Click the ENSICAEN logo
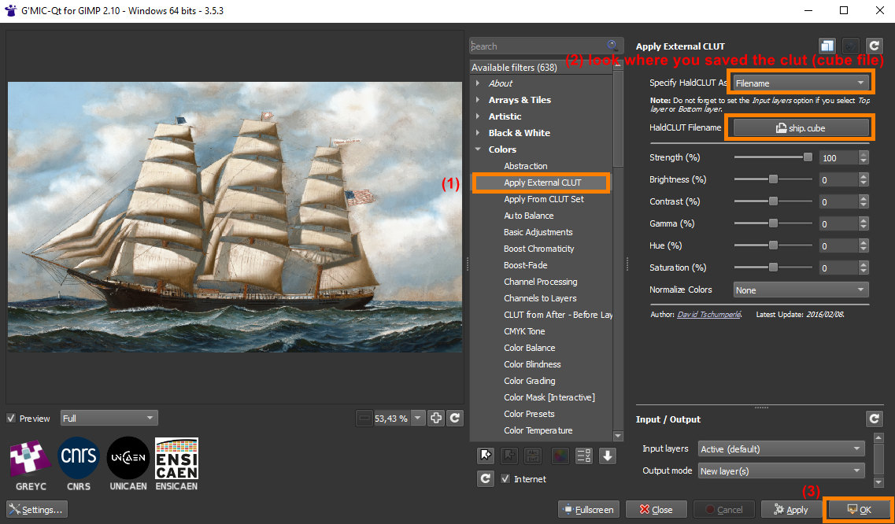 (x=177, y=465)
